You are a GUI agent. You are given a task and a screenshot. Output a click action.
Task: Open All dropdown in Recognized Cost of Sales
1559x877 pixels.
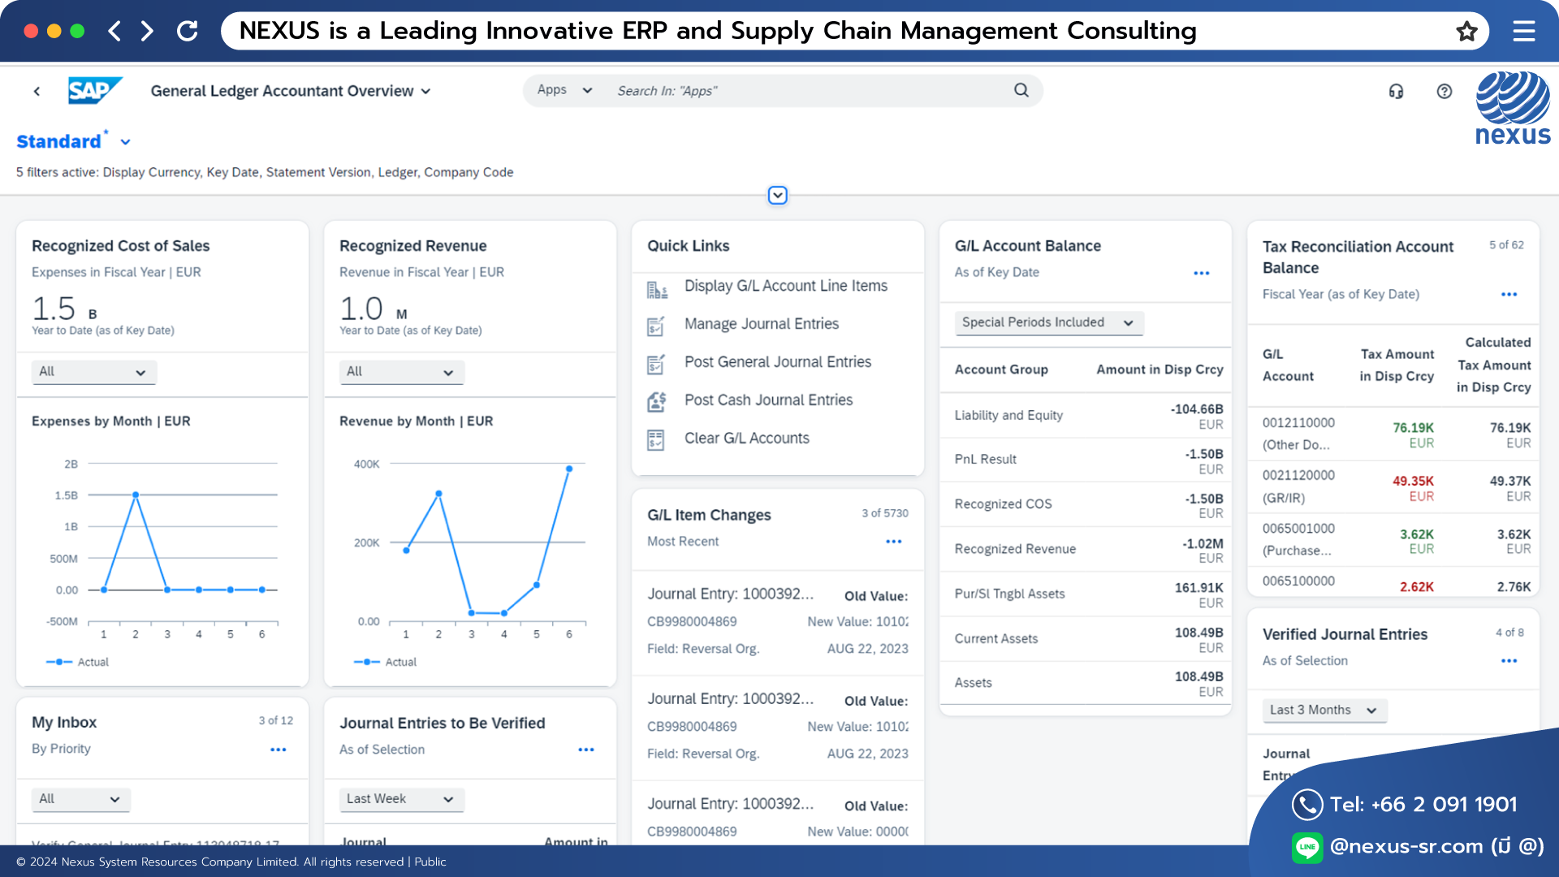click(94, 372)
